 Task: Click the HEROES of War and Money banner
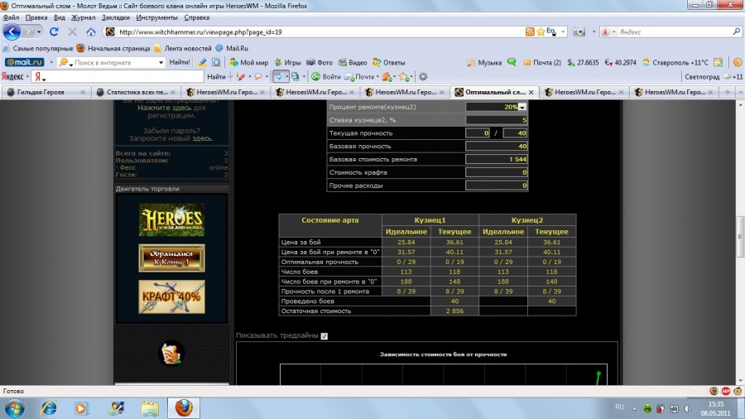coord(171,220)
